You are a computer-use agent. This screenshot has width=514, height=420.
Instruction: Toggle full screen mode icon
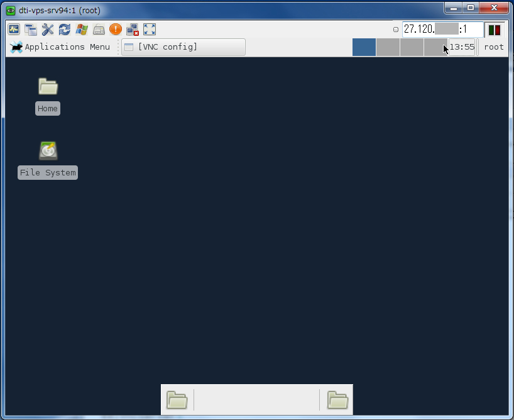point(150,30)
